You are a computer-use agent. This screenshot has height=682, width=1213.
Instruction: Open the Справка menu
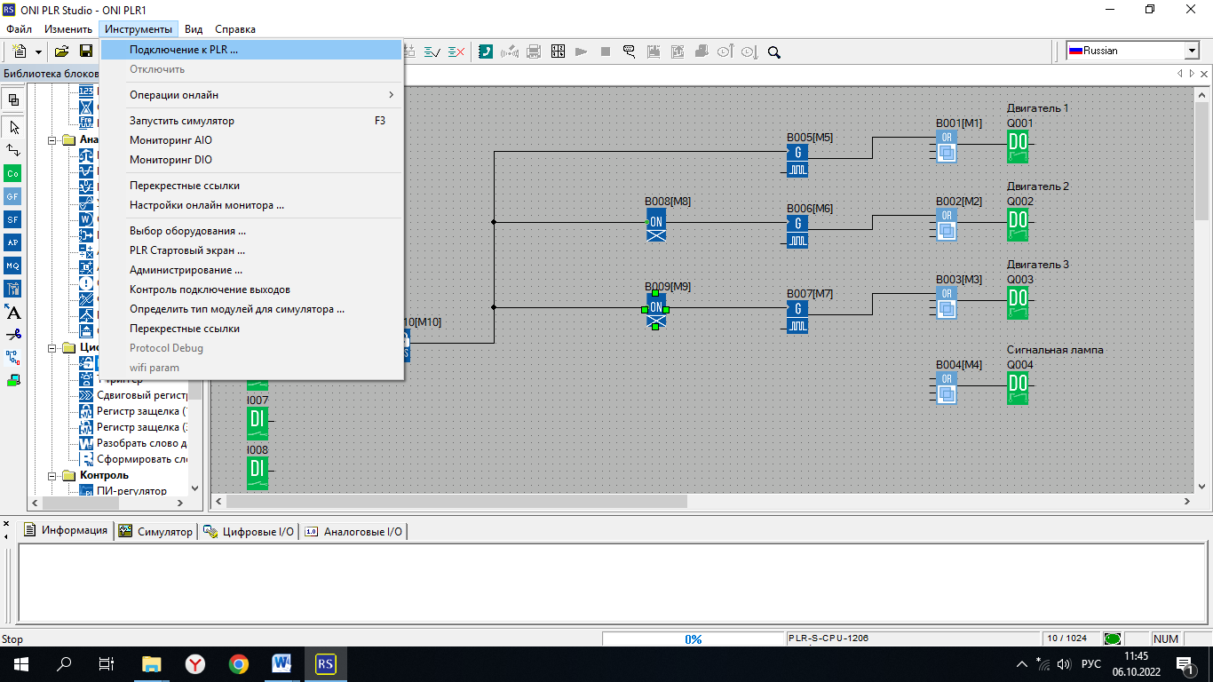pyautogui.click(x=235, y=29)
